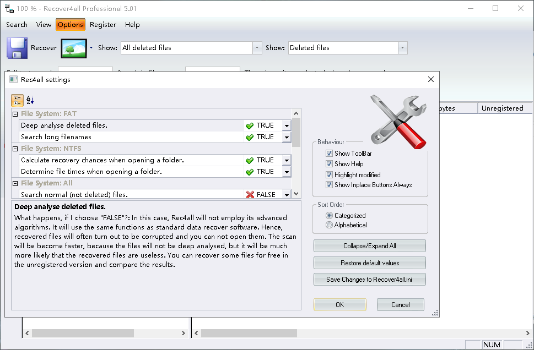The height and width of the screenshot is (350, 534).
Task: Toggle the Show ToolBar checkbox
Action: 329,154
